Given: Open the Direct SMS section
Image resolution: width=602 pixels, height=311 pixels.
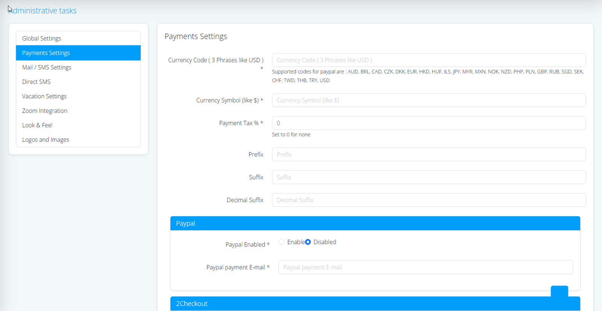Looking at the screenshot, I should (36, 82).
